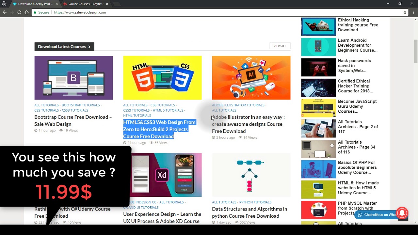Screen dimensions: 418x235
Task: Open User Experience Design course title
Action: click(x=162, y=218)
